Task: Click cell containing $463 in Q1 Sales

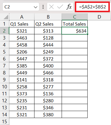Action: pos(22,38)
